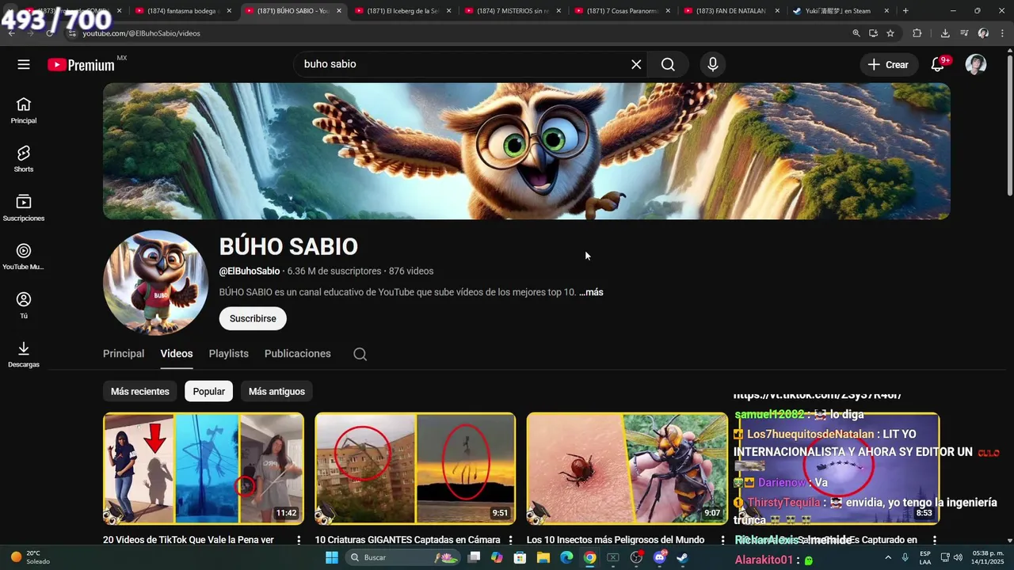Search within the channel using magnifier
Screen dimensions: 1014x570
[360, 354]
